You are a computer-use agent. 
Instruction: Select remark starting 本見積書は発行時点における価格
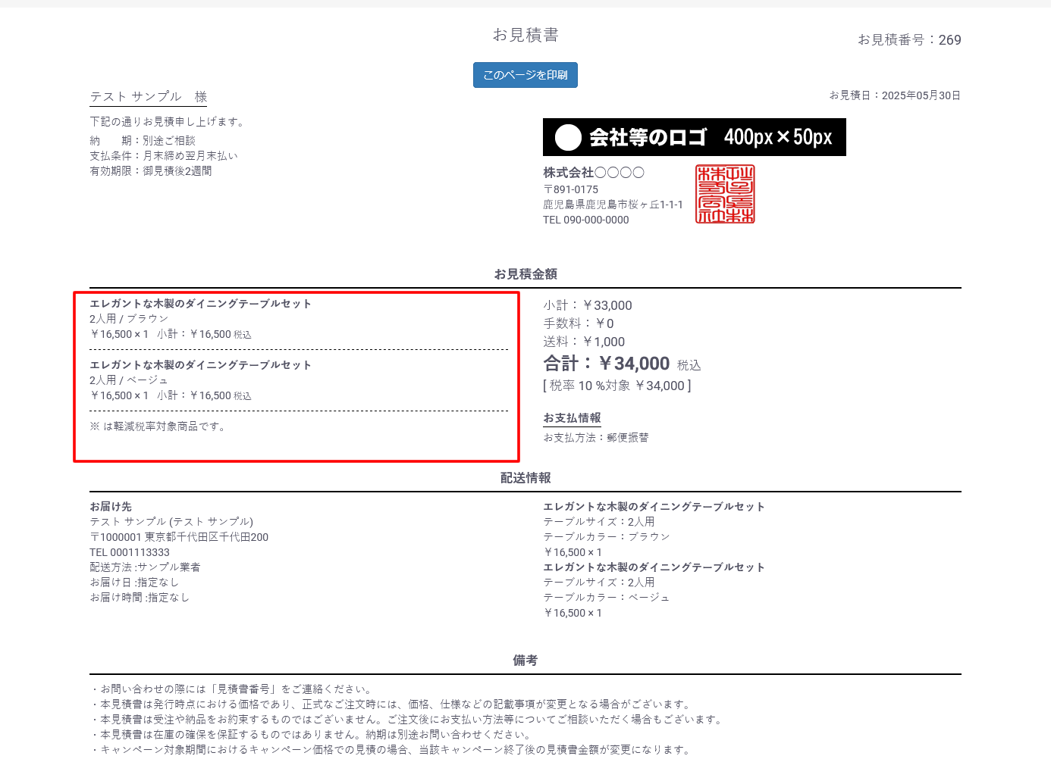(x=391, y=704)
